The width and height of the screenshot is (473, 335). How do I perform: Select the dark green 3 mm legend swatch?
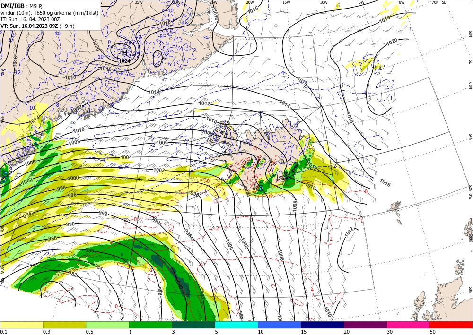point(193,325)
